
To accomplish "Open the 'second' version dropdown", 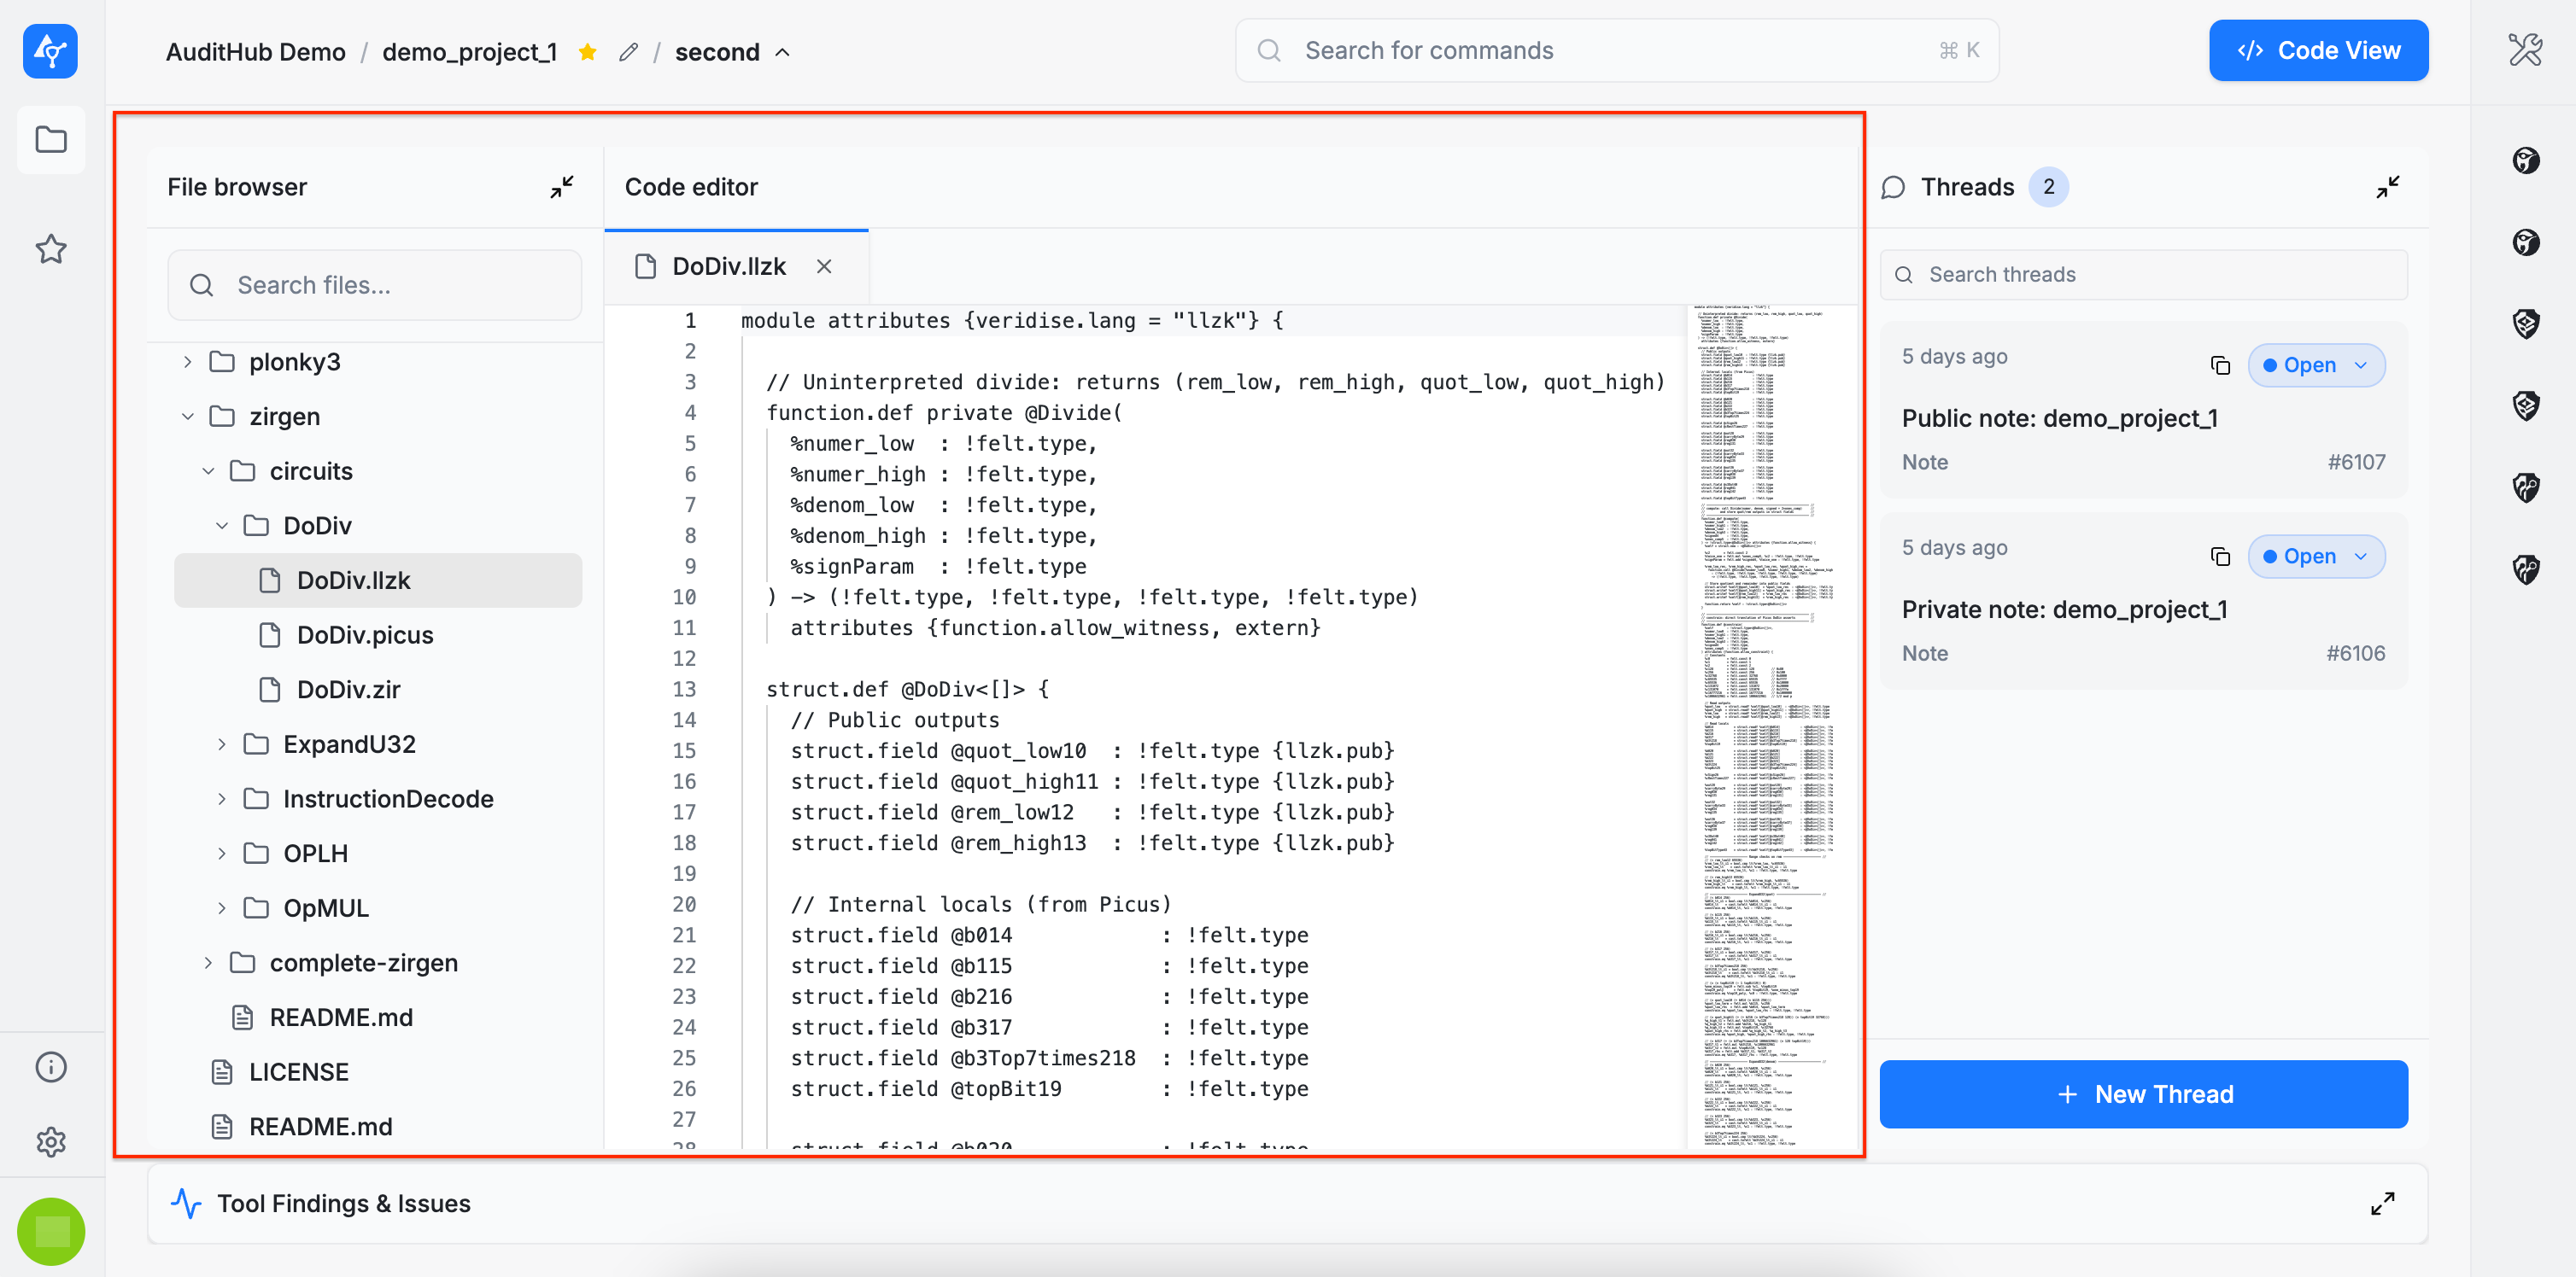I will (732, 52).
